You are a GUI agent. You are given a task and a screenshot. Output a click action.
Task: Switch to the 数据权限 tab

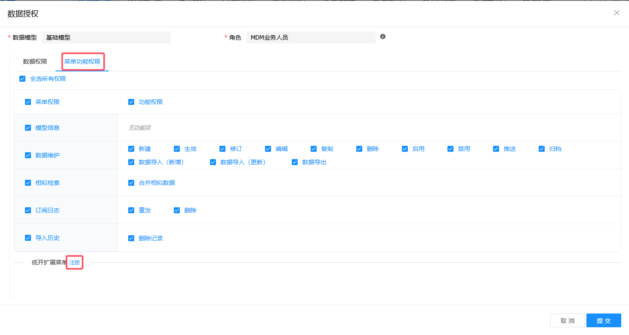coord(35,61)
